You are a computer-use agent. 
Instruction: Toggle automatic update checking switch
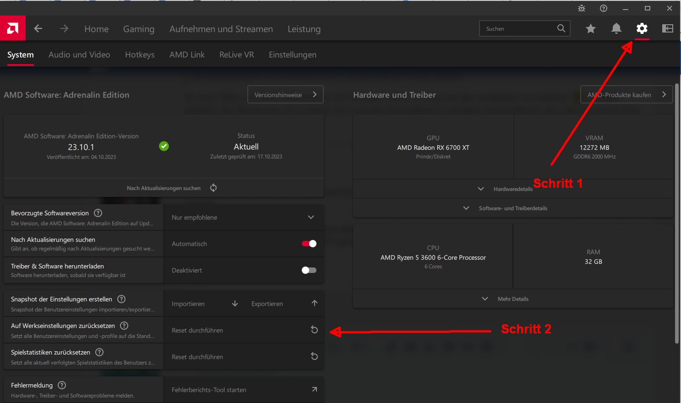pos(309,244)
